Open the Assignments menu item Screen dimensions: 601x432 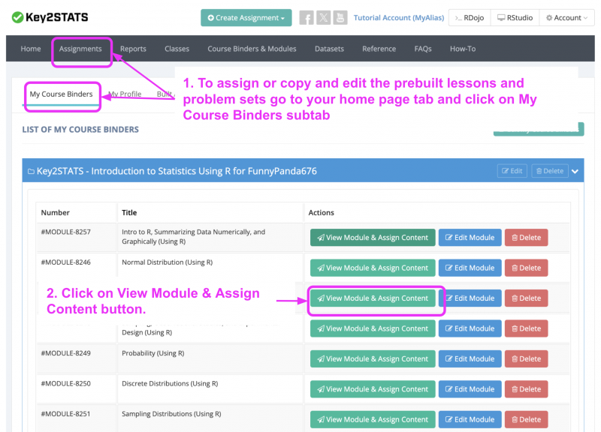80,49
